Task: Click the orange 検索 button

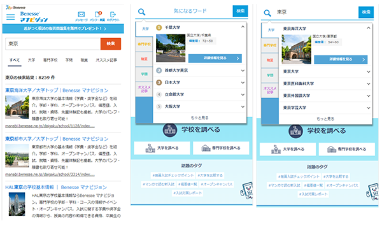Action: (111, 44)
